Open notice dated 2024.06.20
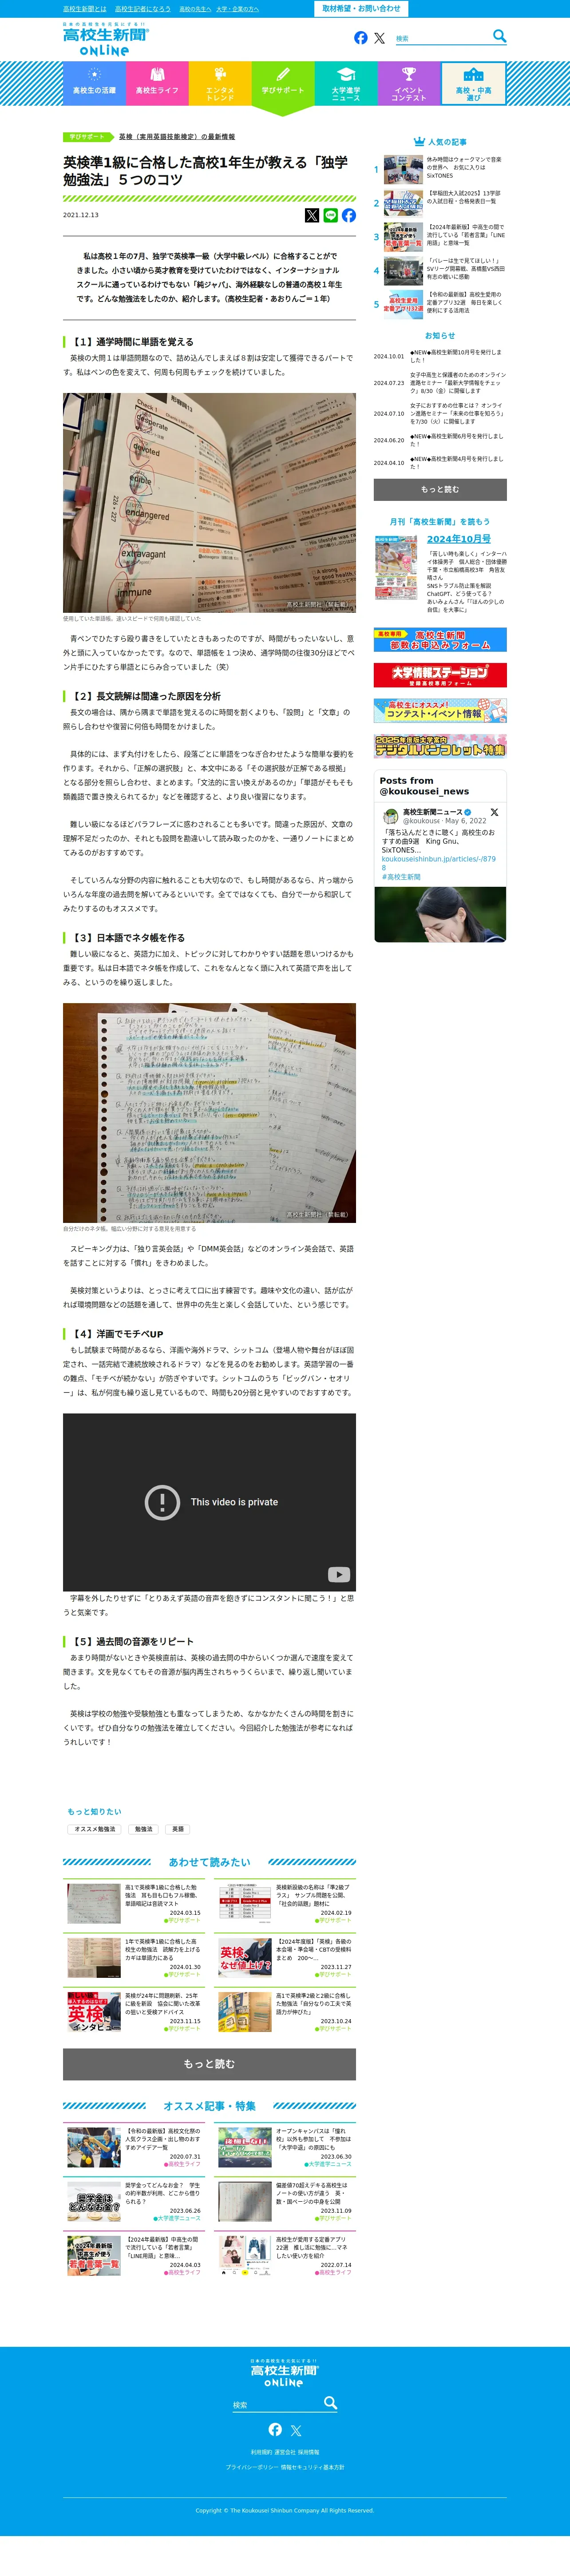570x2576 pixels. pos(440,440)
